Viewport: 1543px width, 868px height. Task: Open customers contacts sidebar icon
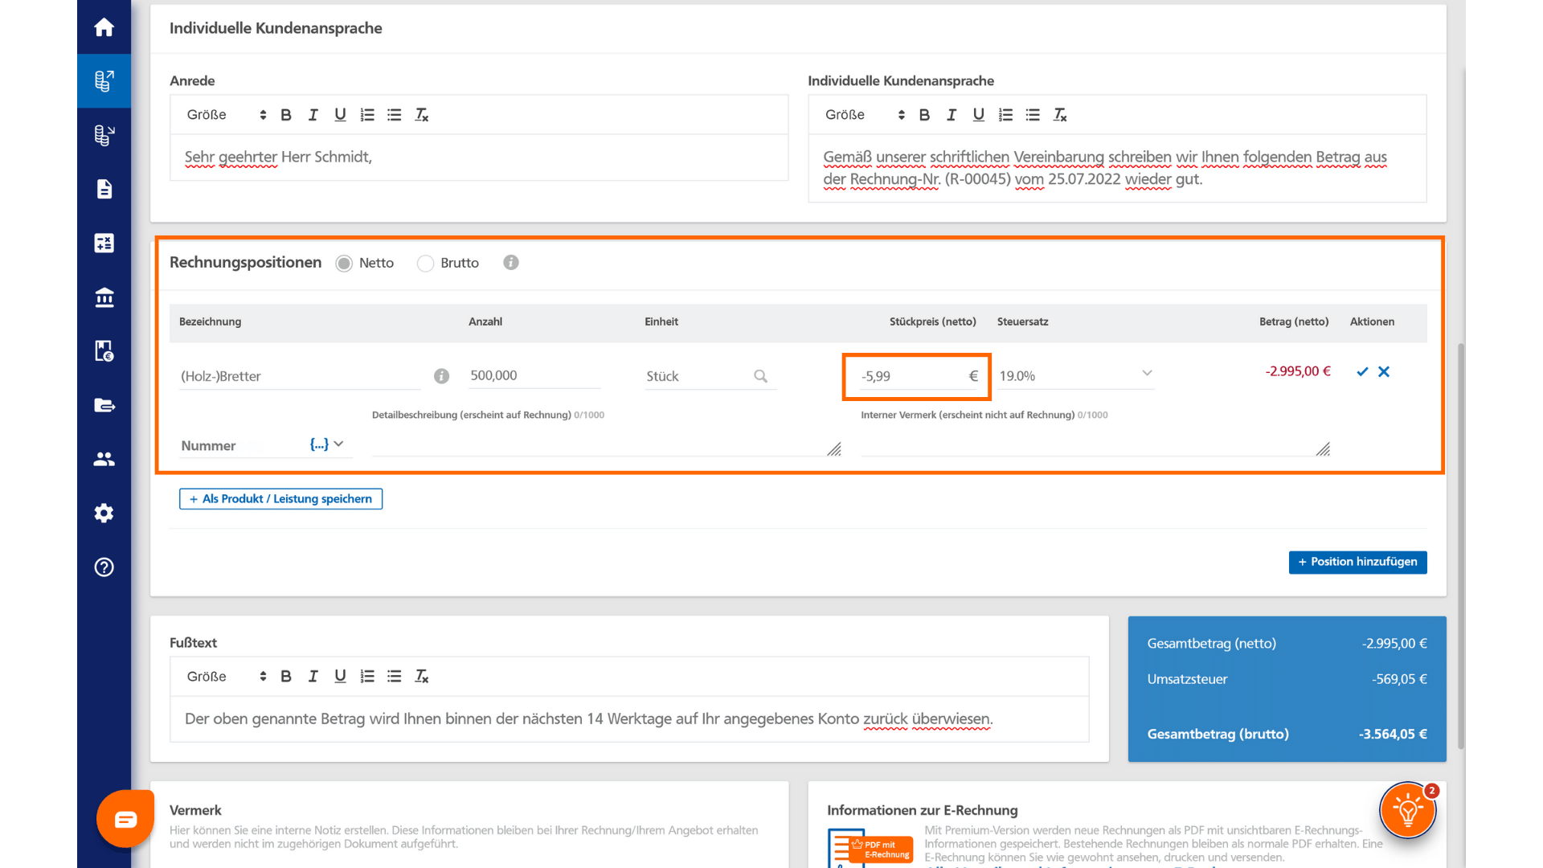coord(104,459)
